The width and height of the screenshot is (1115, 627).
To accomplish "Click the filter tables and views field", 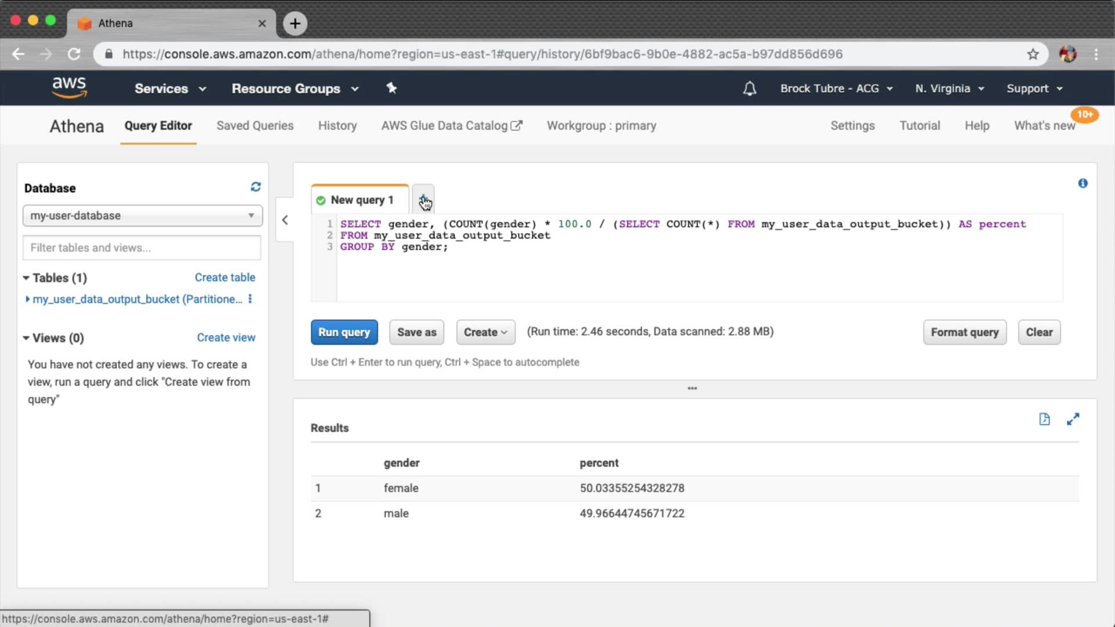I will tap(142, 248).
